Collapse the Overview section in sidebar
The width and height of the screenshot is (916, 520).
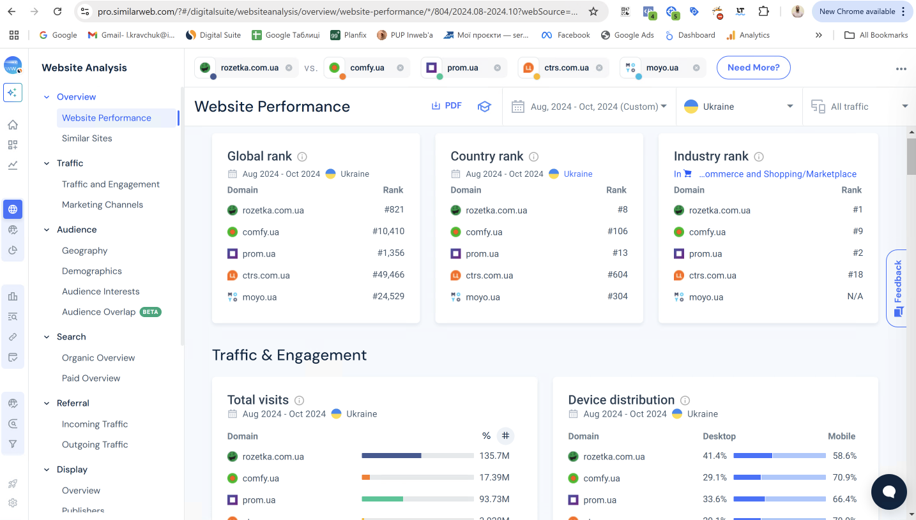tap(47, 97)
